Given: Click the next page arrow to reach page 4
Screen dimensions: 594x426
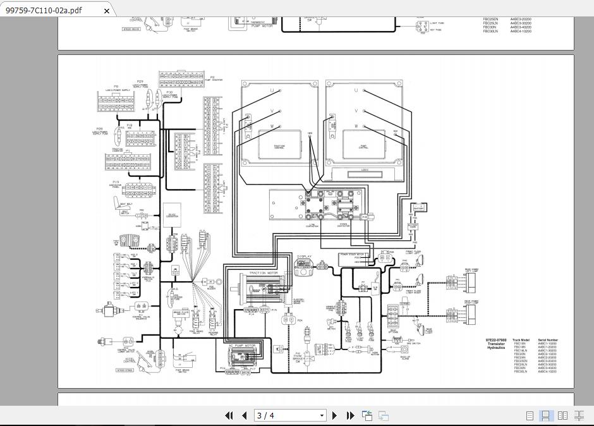Looking at the screenshot, I should click(x=334, y=415).
